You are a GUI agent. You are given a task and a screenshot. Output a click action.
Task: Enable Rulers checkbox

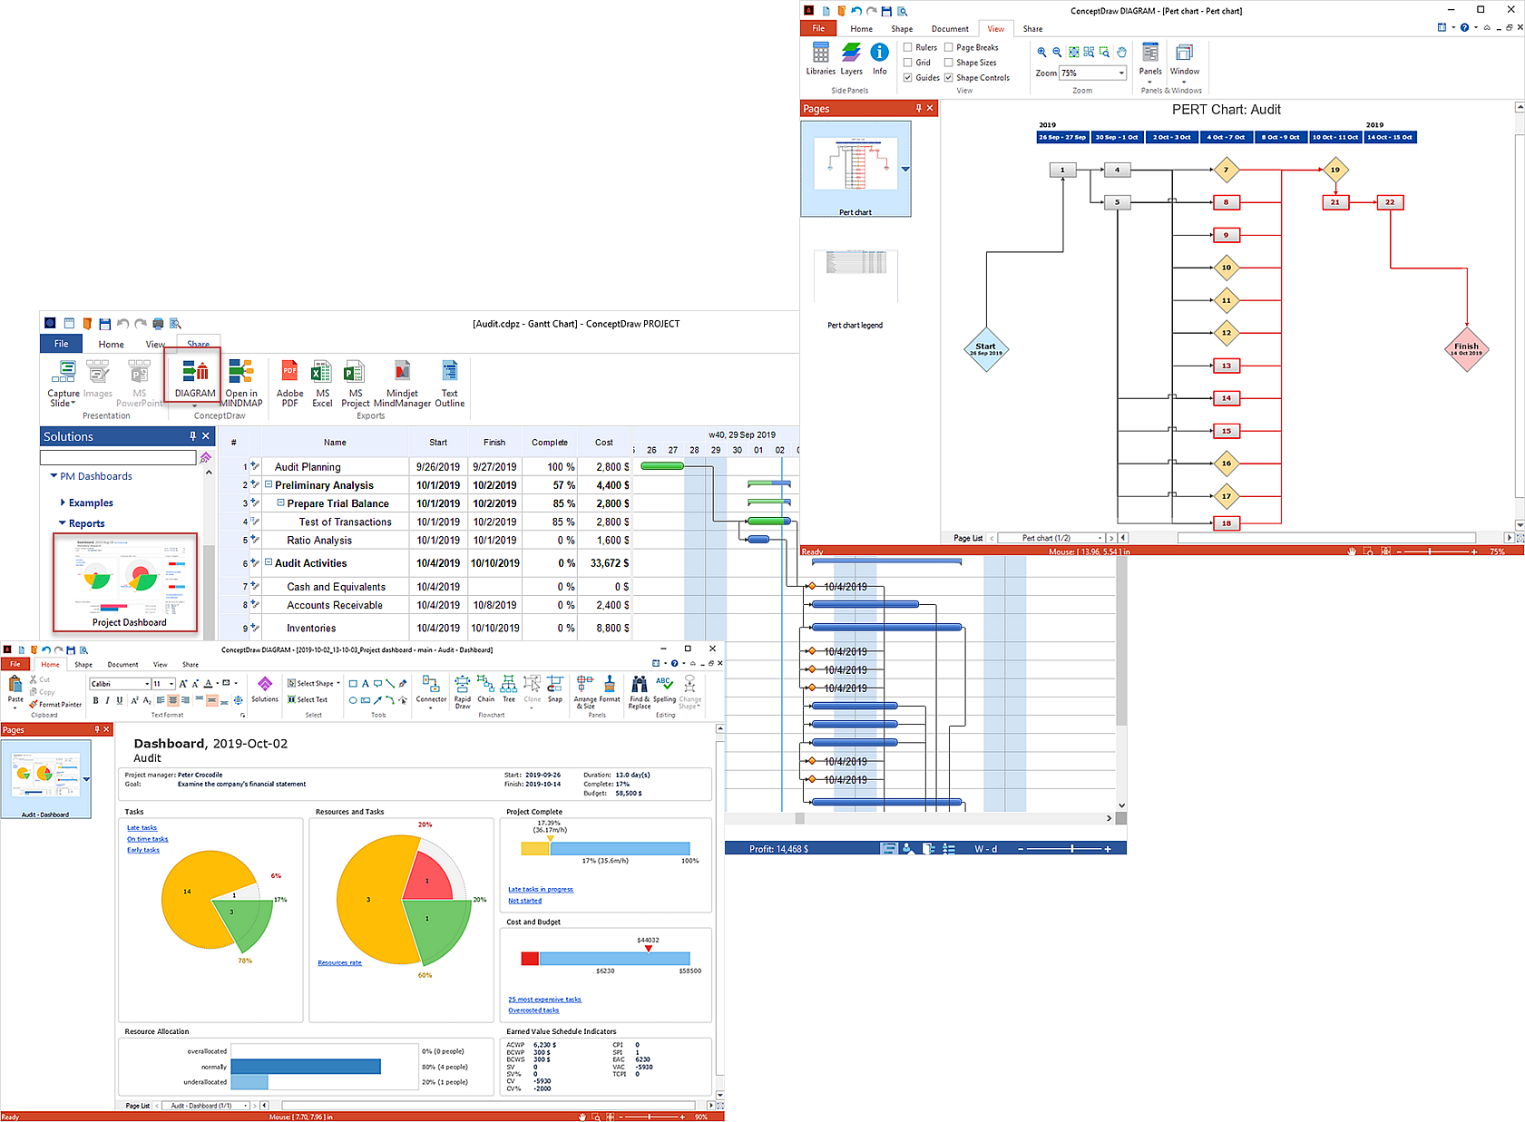[908, 47]
